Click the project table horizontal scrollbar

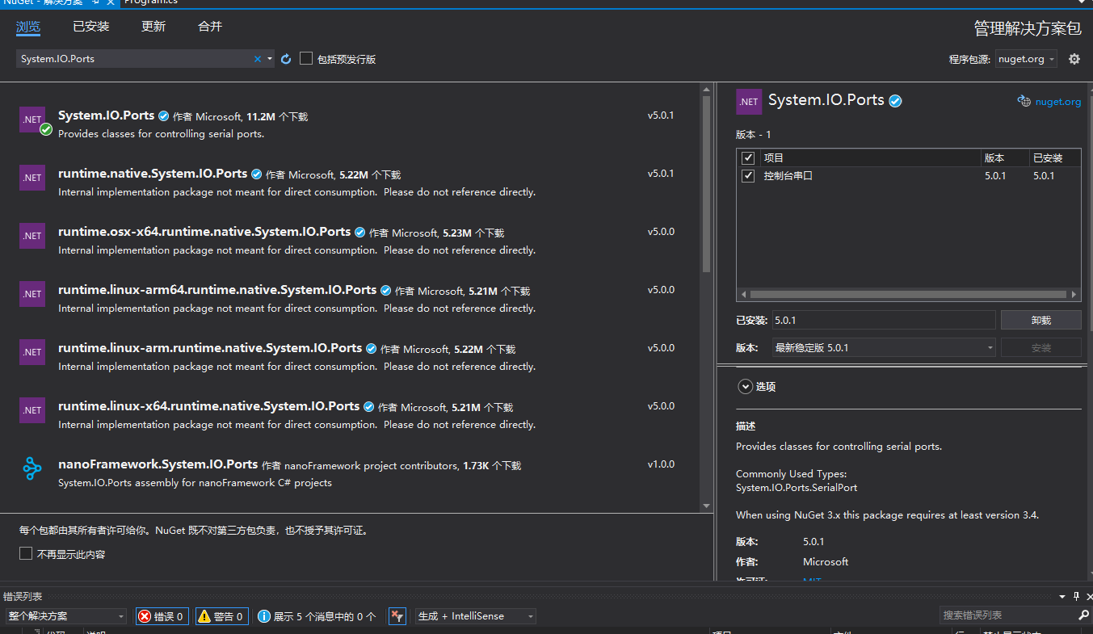pyautogui.click(x=908, y=295)
